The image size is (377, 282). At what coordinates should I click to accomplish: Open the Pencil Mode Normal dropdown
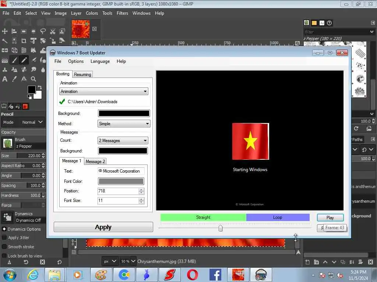click(23, 122)
